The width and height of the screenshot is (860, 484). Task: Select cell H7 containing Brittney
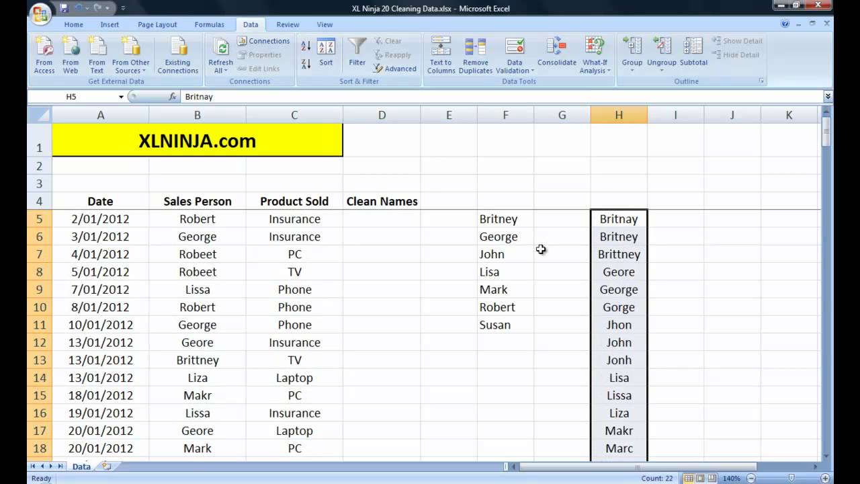[x=619, y=254]
